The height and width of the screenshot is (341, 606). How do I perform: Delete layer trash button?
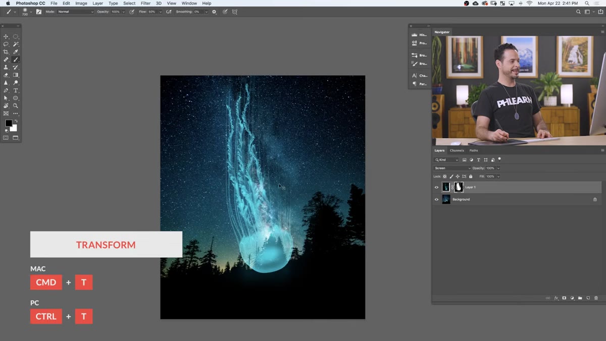(x=596, y=298)
